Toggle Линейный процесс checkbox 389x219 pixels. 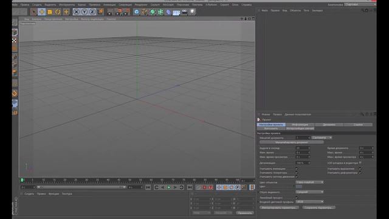click(296, 198)
